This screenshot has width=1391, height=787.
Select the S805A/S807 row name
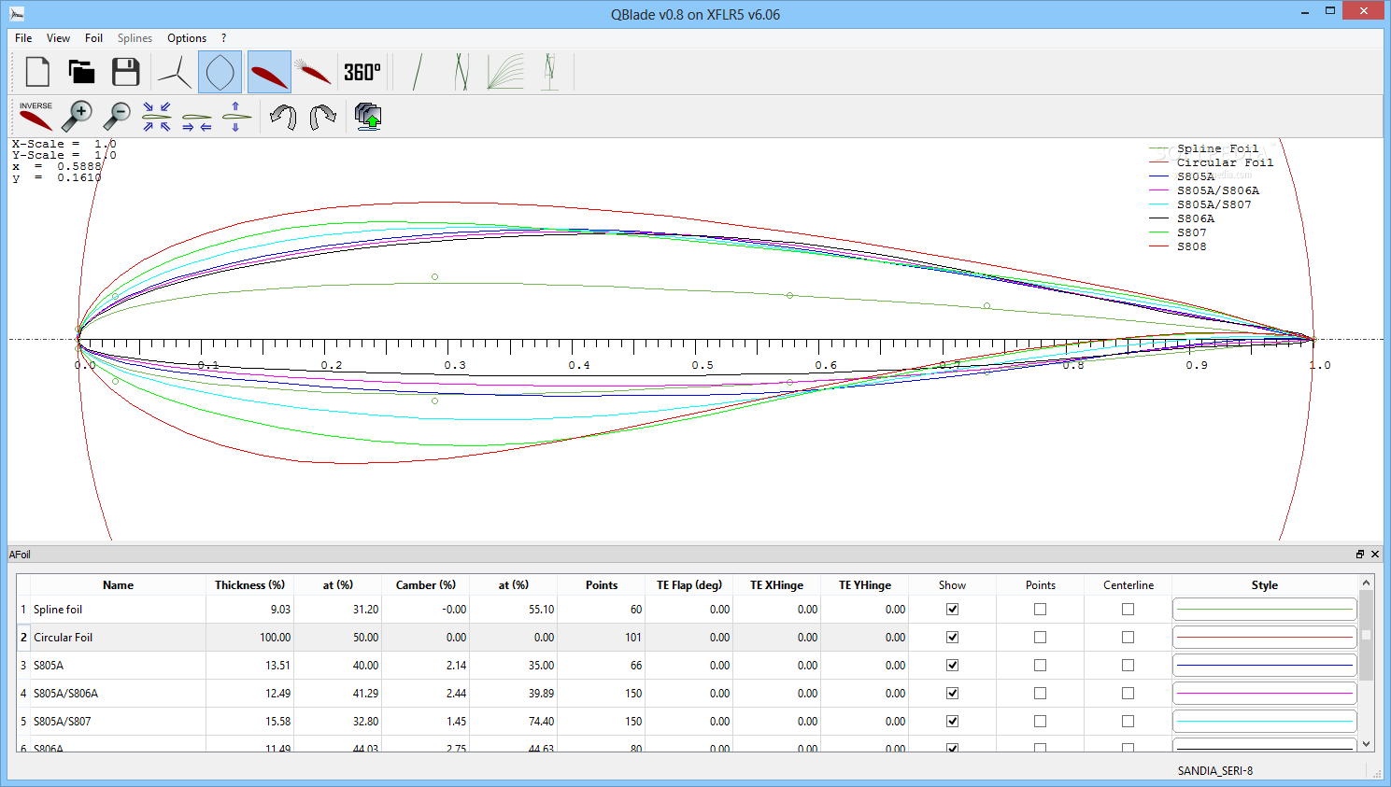click(x=62, y=722)
